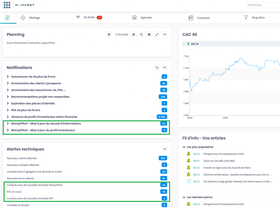Click the Planning search magnifier icon

click(141, 34)
